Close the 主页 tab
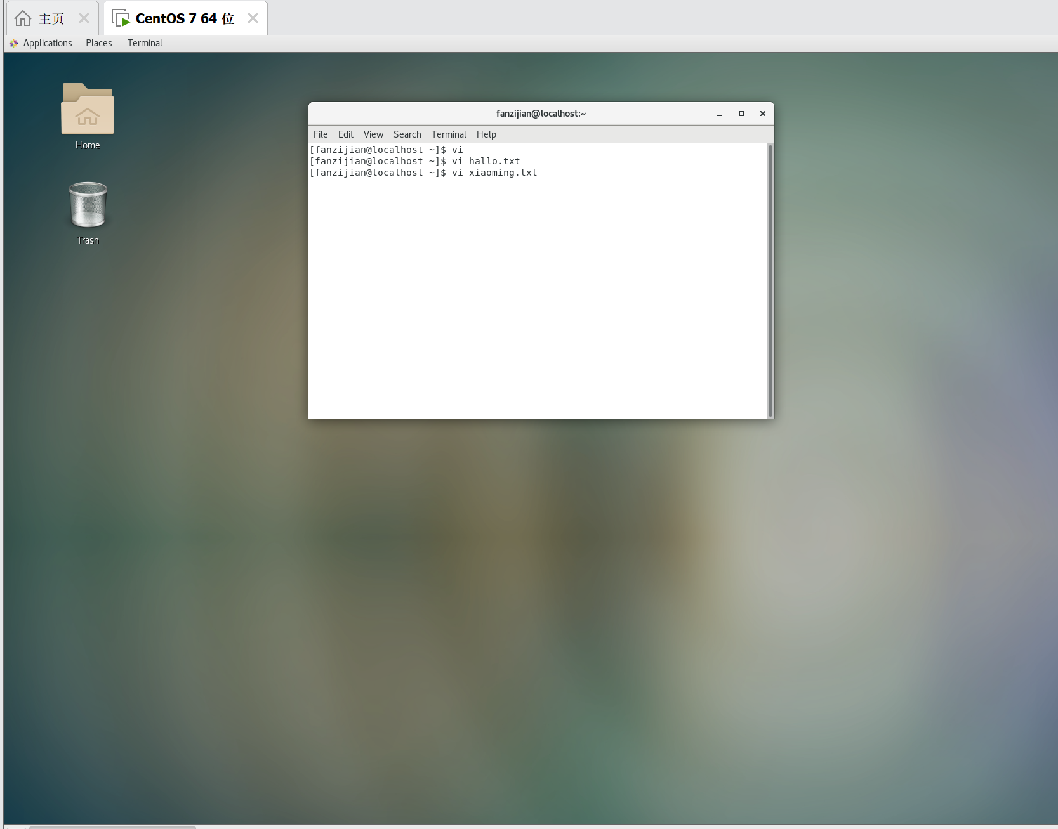 [84, 18]
